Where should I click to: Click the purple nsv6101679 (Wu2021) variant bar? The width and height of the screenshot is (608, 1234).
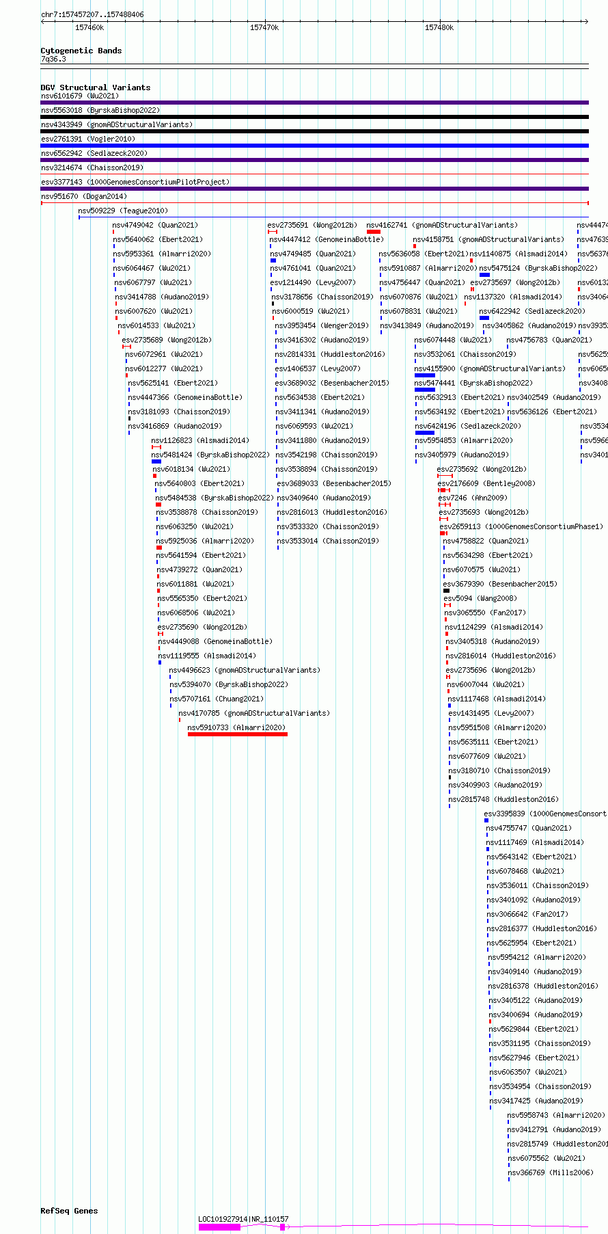point(314,103)
